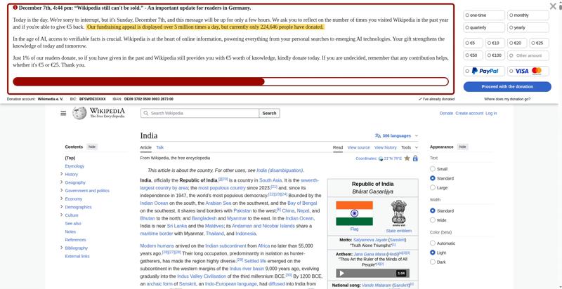The height and width of the screenshot is (289, 562).
Task: Open the main menu hamburger icon
Action: [x=63, y=114]
